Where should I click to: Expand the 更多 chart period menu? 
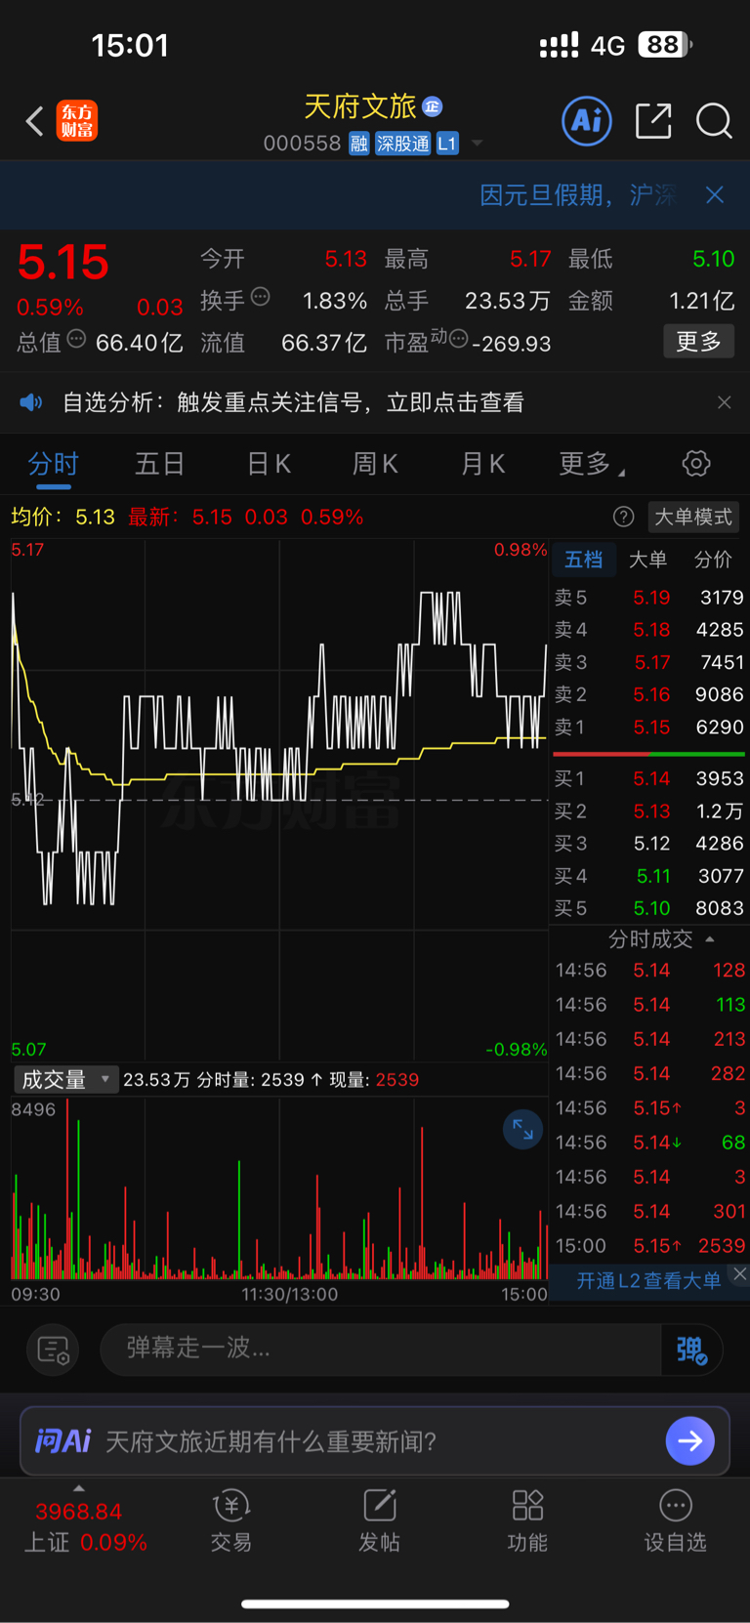click(591, 464)
